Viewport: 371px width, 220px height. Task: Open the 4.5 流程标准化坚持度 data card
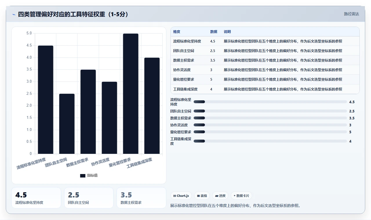pos(36,198)
